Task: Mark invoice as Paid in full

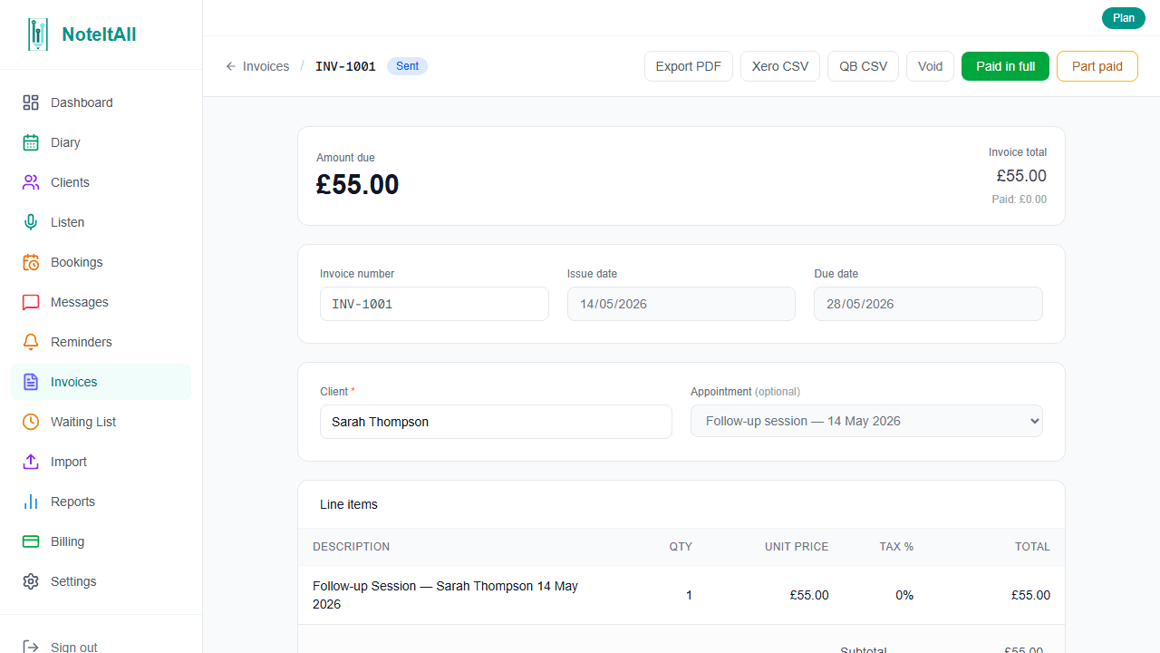Action: click(x=1005, y=66)
